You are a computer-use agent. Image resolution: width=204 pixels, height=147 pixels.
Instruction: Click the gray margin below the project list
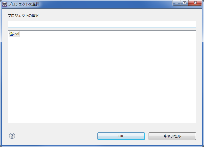tap(102, 127)
